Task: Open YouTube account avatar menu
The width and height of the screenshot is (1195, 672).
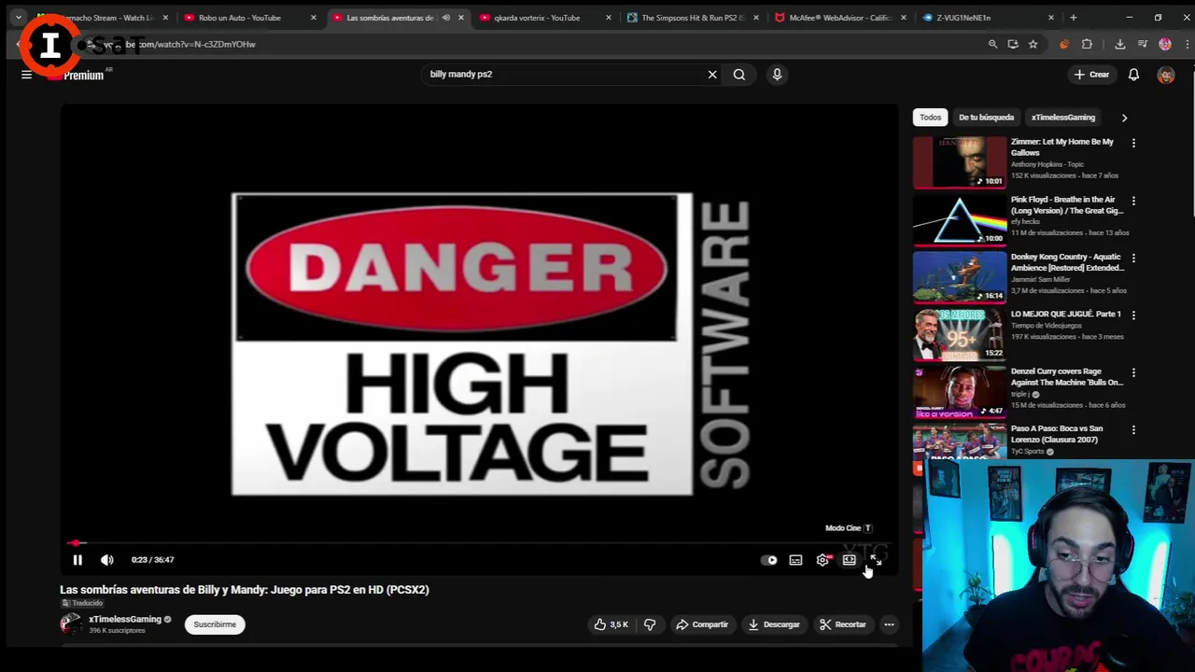Action: click(1166, 76)
